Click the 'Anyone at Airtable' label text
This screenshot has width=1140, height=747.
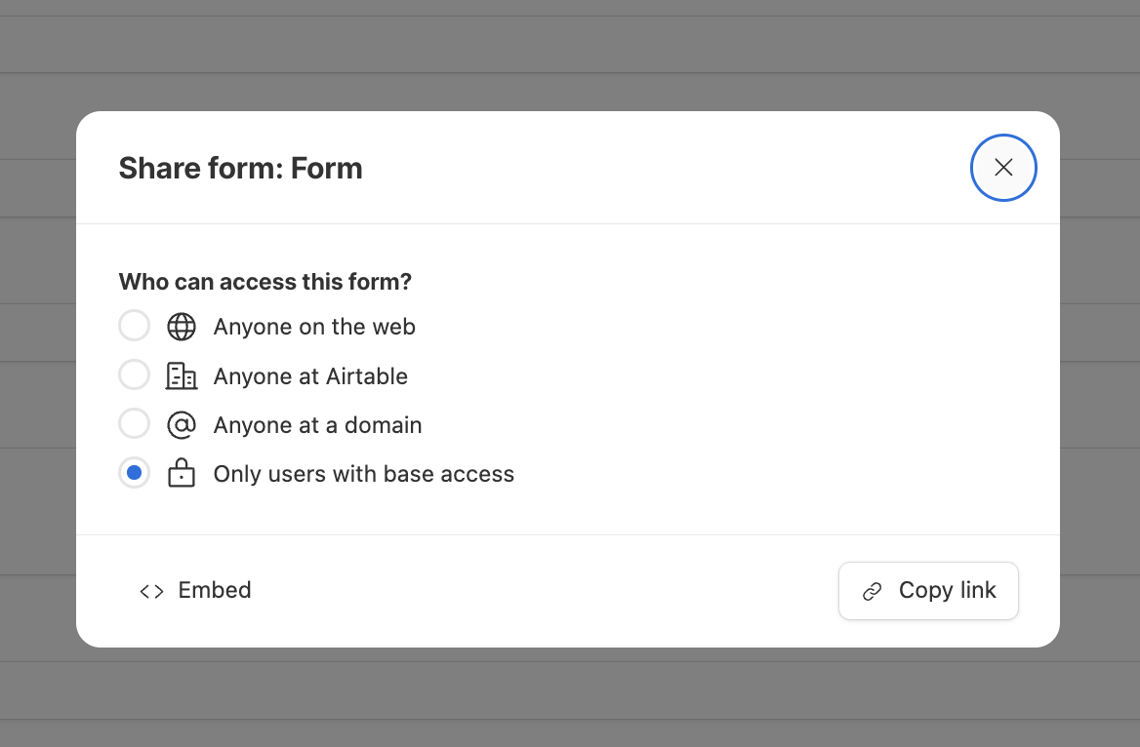coord(310,376)
